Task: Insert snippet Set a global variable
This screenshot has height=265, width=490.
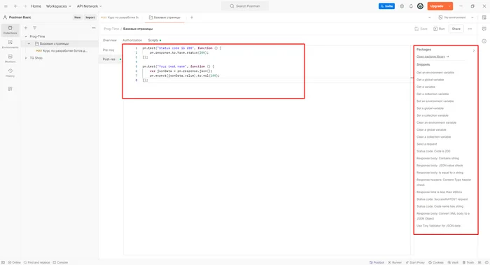Action: pyautogui.click(x=430, y=108)
